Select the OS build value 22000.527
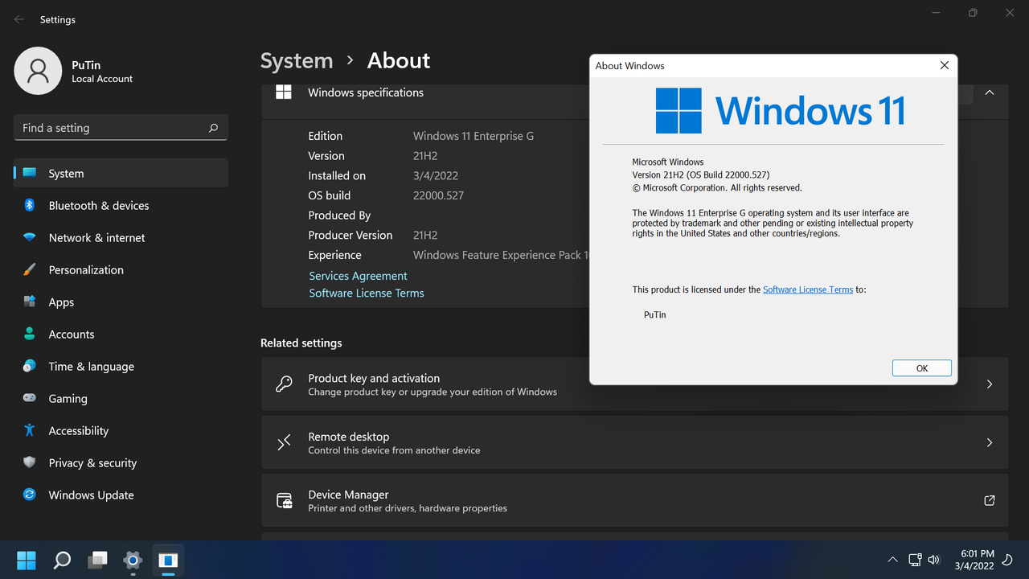The width and height of the screenshot is (1029, 579). tap(438, 195)
